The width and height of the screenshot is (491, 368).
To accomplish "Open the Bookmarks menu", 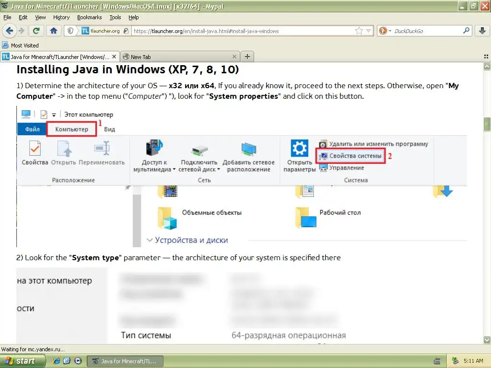I will pyautogui.click(x=89, y=17).
